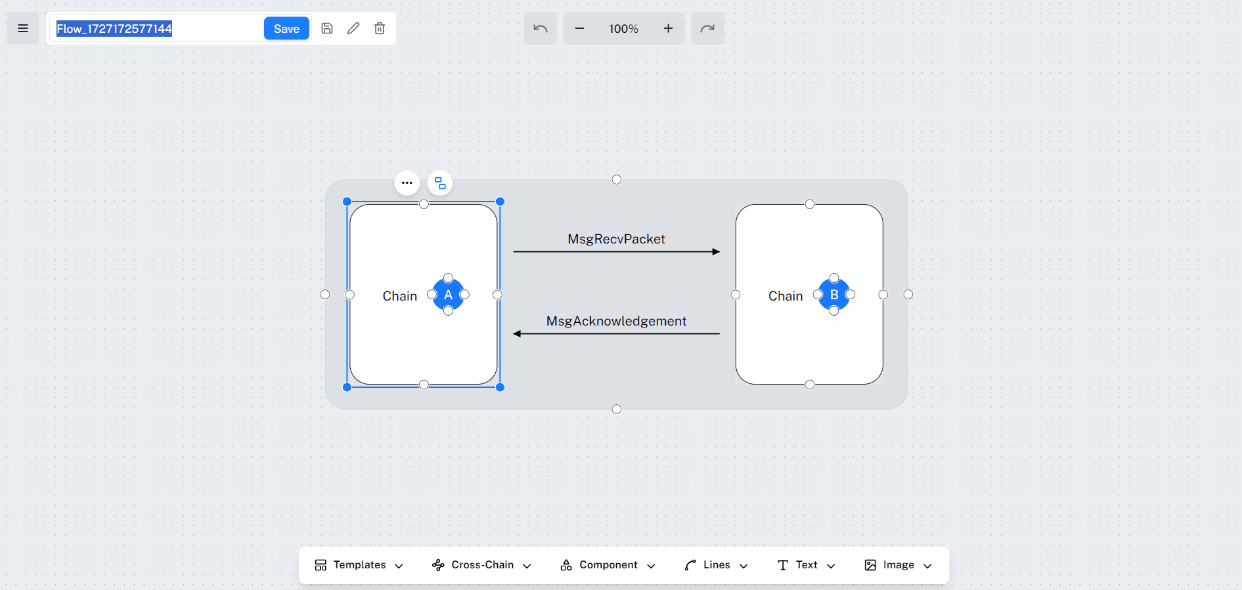This screenshot has height=590, width=1242.
Task: Click top connection port of Chain A box
Action: pos(424,204)
